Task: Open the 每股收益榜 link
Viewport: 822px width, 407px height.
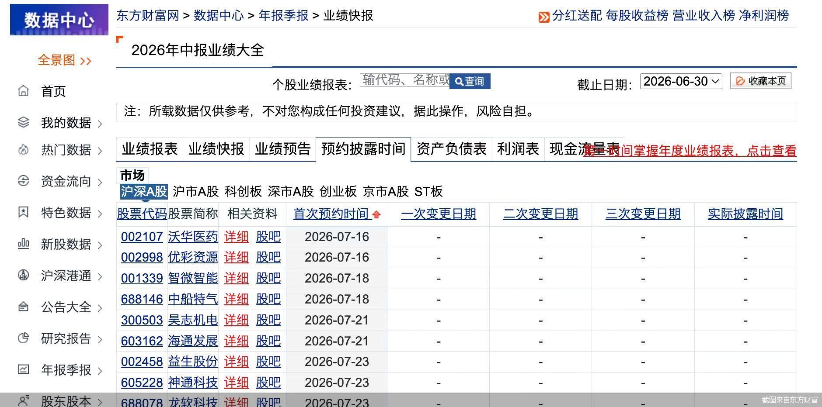Action: (x=637, y=15)
